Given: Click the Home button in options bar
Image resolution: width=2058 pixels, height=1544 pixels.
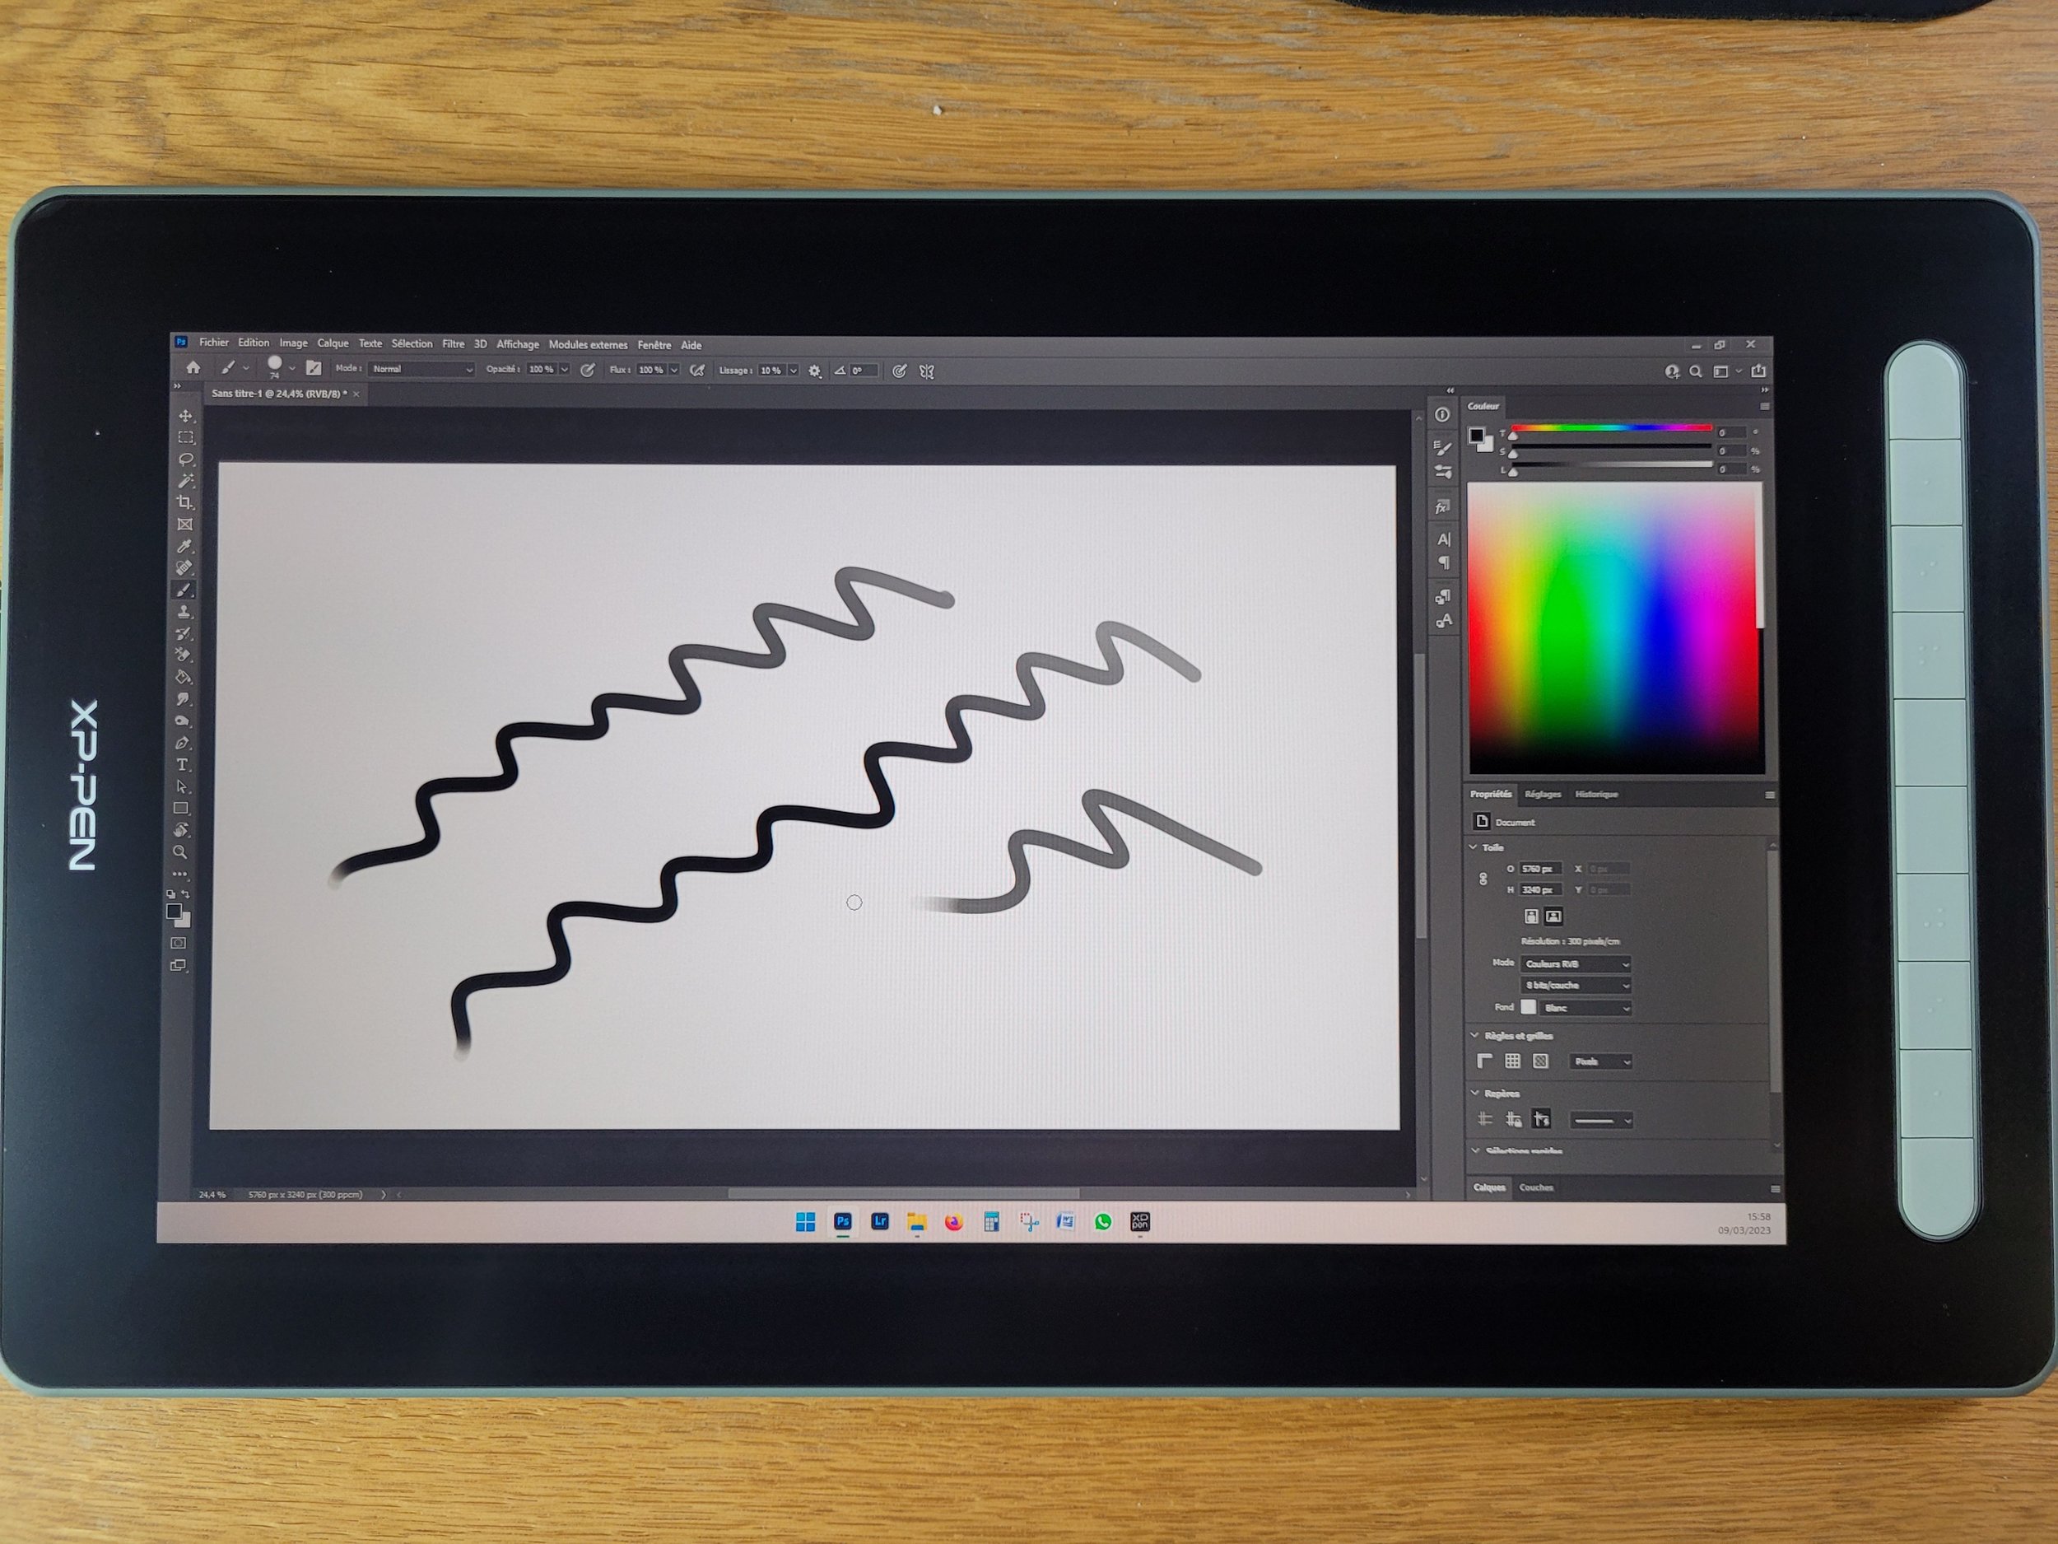Looking at the screenshot, I should coord(193,369).
